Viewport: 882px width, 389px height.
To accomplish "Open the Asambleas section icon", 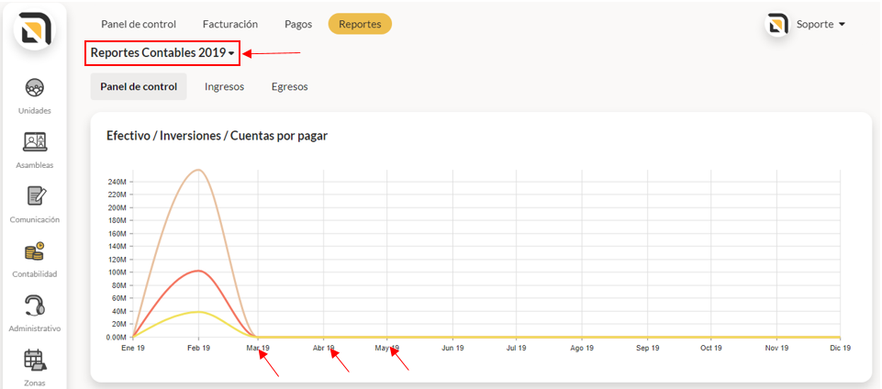I will [35, 141].
